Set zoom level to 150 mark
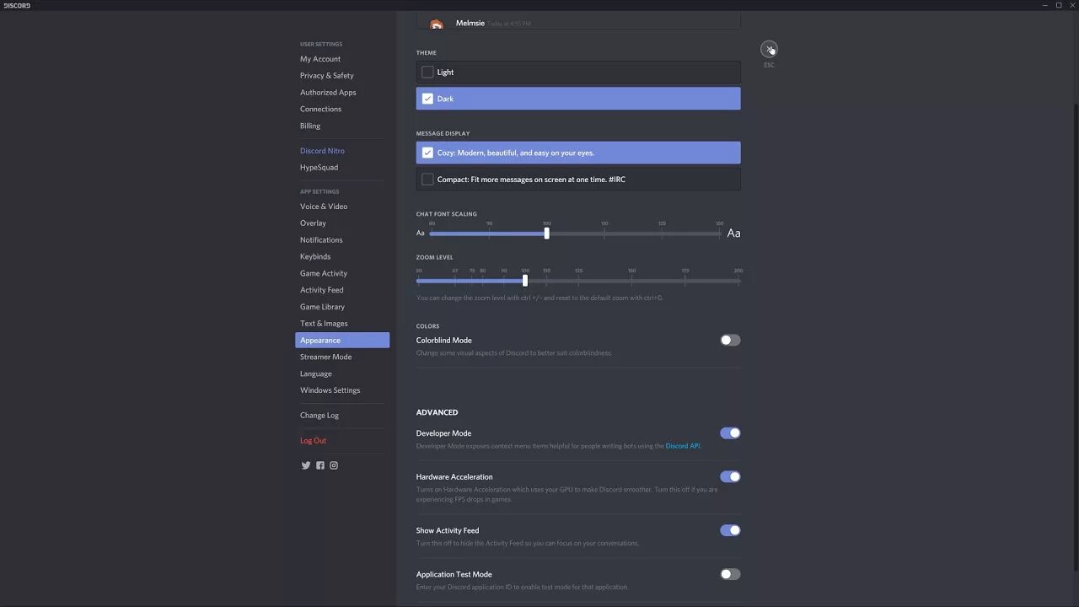The width and height of the screenshot is (1079, 607). tap(631, 281)
